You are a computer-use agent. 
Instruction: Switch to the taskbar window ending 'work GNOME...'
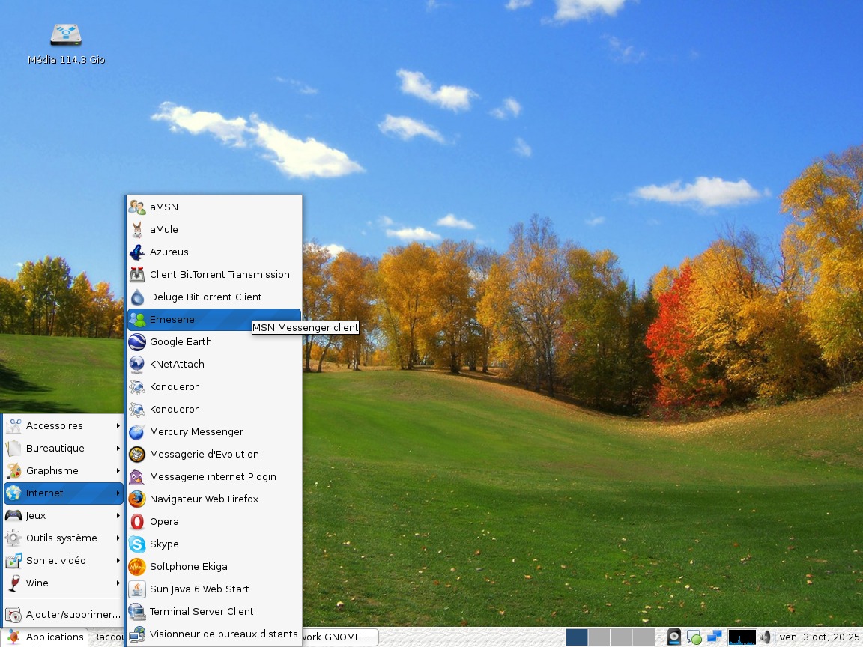tap(340, 637)
